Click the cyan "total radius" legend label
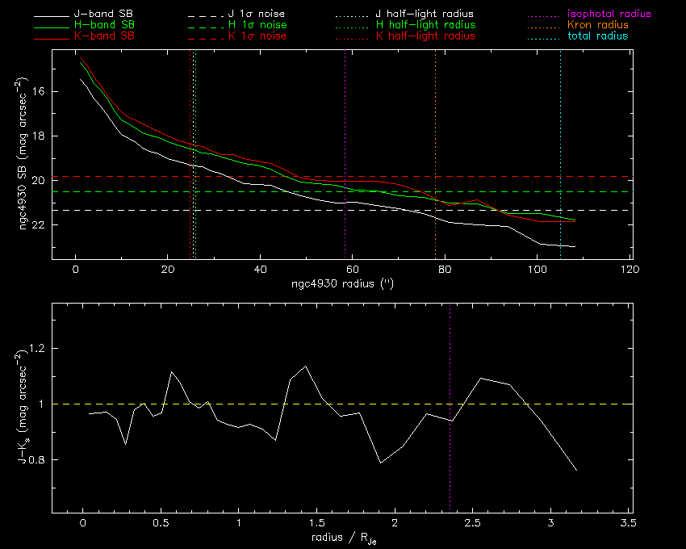Image resolution: width=686 pixels, height=549 pixels. click(x=597, y=36)
